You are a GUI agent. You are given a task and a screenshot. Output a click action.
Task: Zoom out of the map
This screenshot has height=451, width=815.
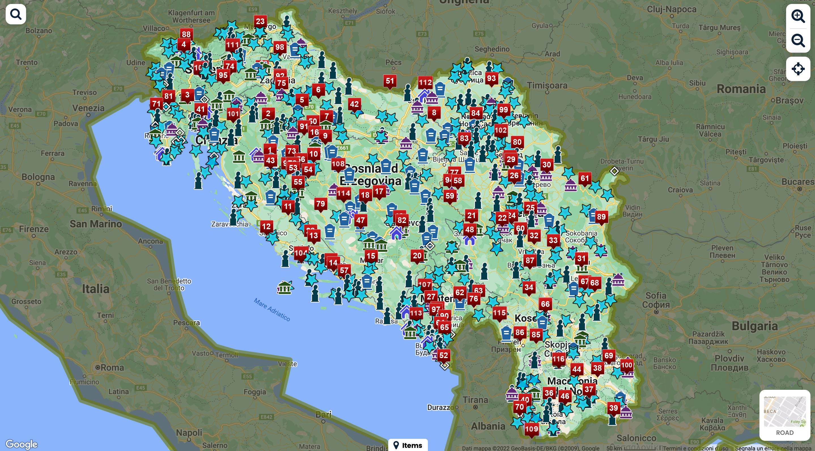[x=798, y=41]
